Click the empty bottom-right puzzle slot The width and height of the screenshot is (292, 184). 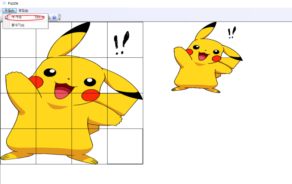click(x=125, y=146)
